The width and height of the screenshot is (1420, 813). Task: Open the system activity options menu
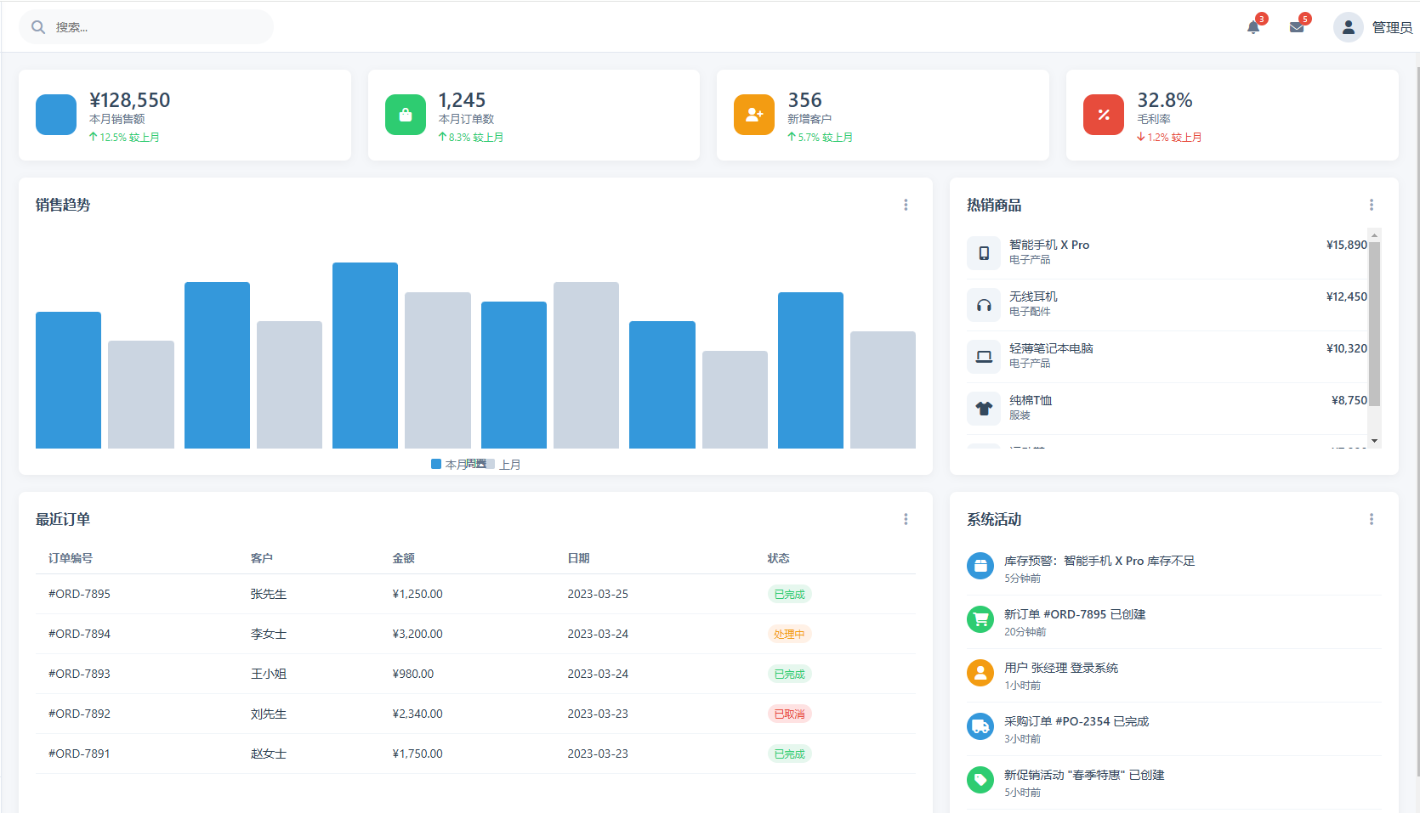[x=1371, y=519]
